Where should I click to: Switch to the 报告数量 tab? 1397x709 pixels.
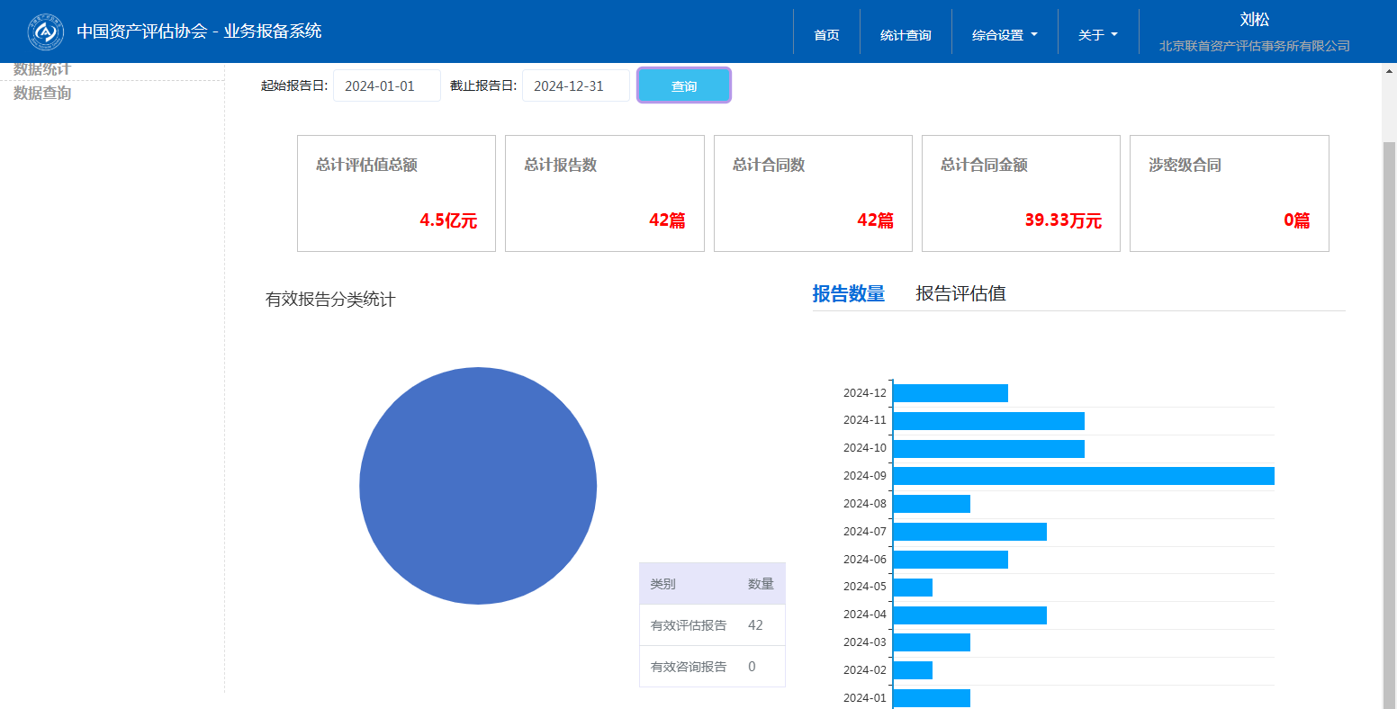[848, 293]
